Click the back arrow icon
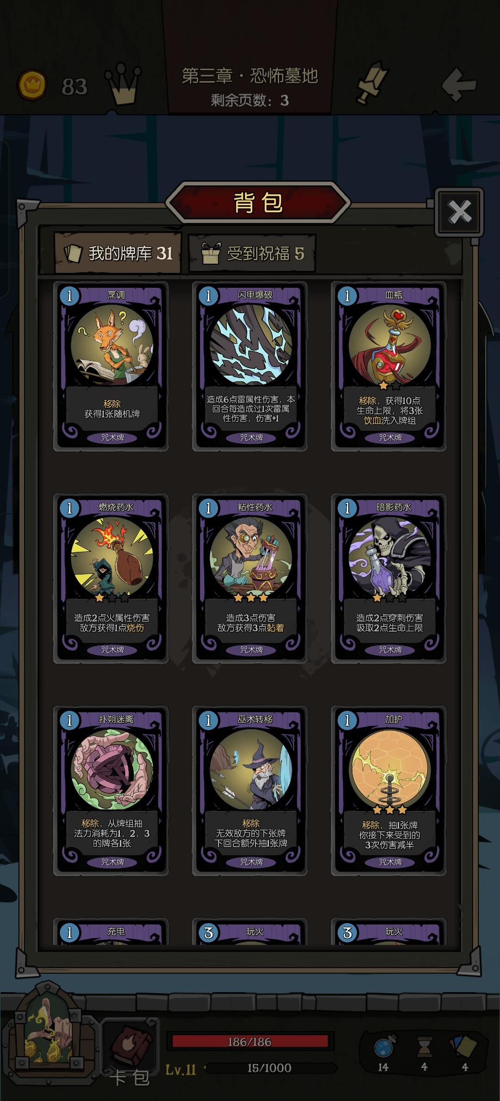The width and height of the screenshot is (500, 1101). [x=459, y=84]
